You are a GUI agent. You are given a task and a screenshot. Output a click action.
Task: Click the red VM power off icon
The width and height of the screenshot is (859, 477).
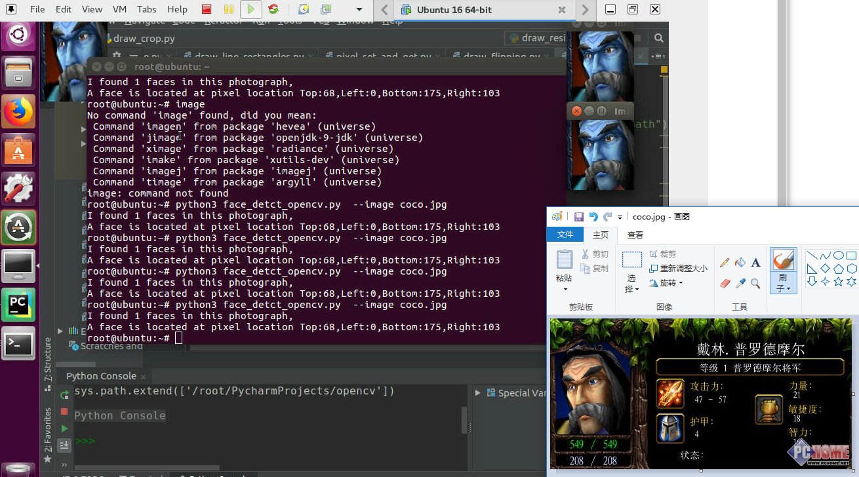pos(207,9)
